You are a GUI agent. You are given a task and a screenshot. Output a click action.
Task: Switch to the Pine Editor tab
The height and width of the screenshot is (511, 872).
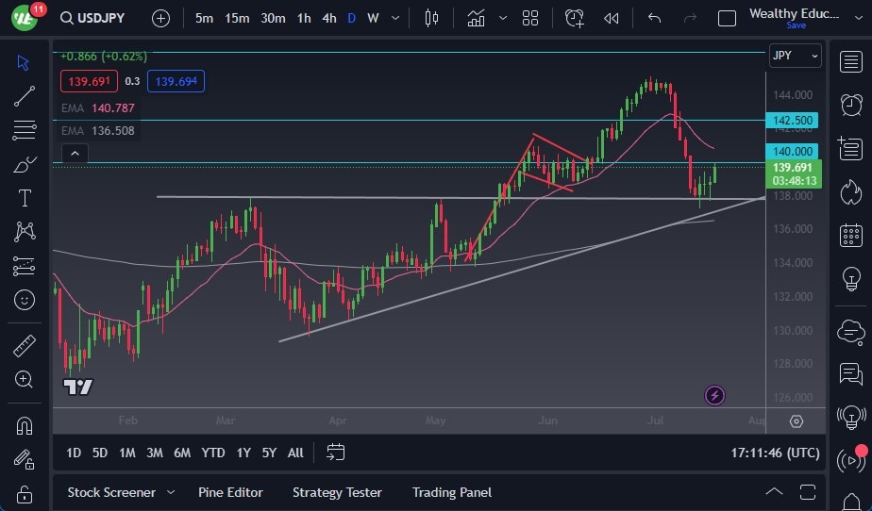230,492
